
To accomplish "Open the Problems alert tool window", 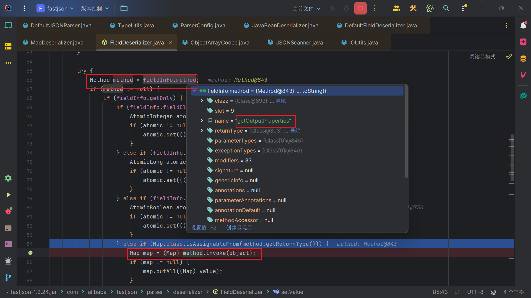I will click(x=8, y=261).
